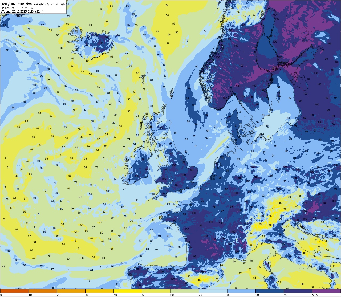Click the light blue 80–90 legend swatch
The width and height of the screenshot is (341, 297).
tap(241, 291)
